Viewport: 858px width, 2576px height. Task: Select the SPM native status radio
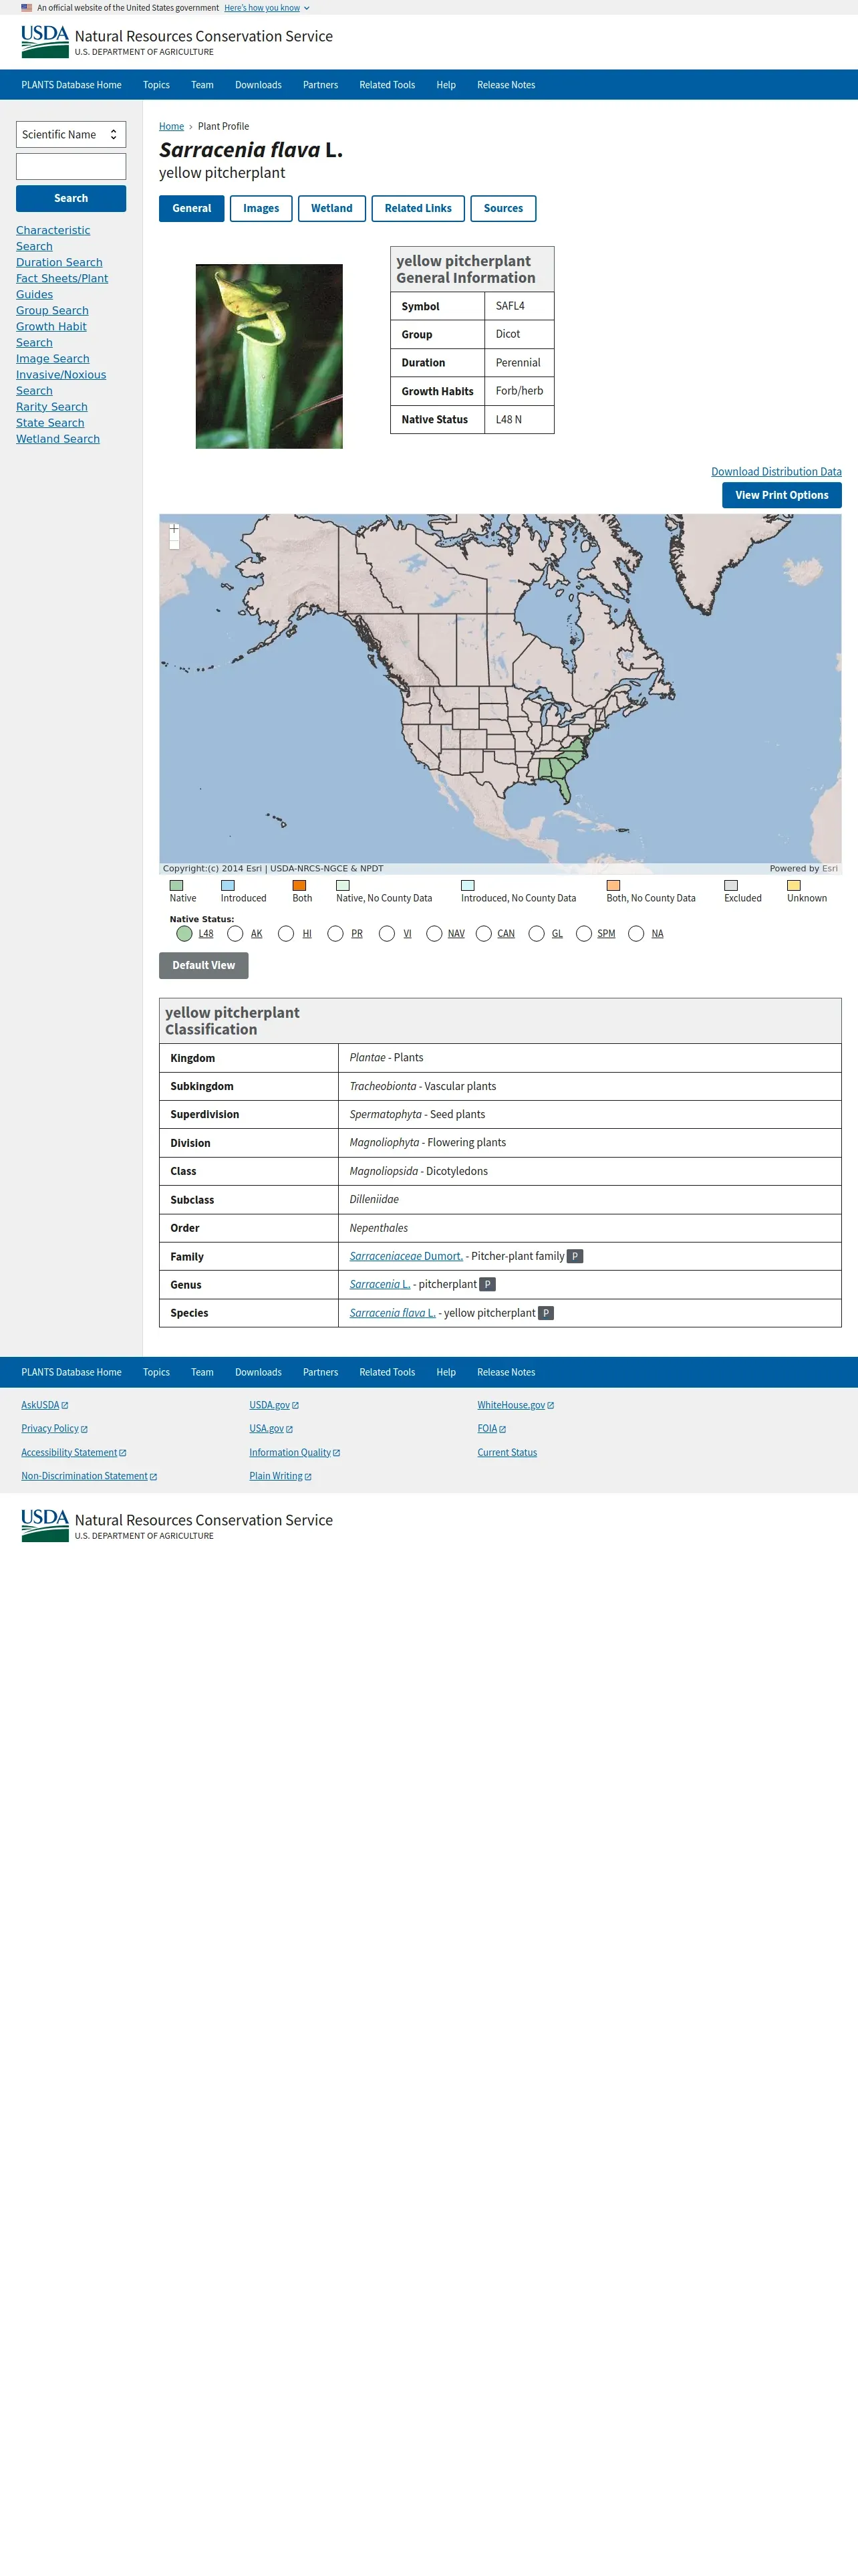point(584,933)
